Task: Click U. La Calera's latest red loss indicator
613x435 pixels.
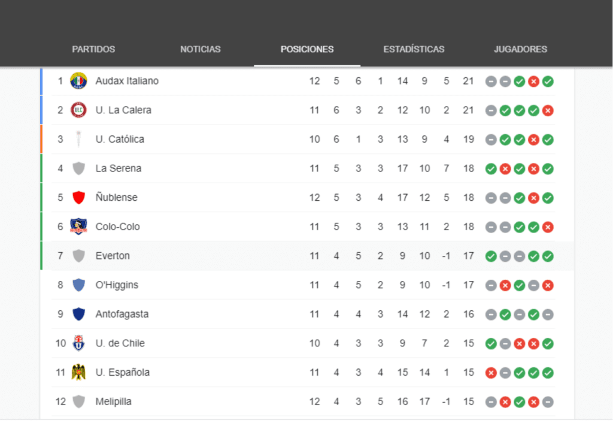Action: click(548, 111)
